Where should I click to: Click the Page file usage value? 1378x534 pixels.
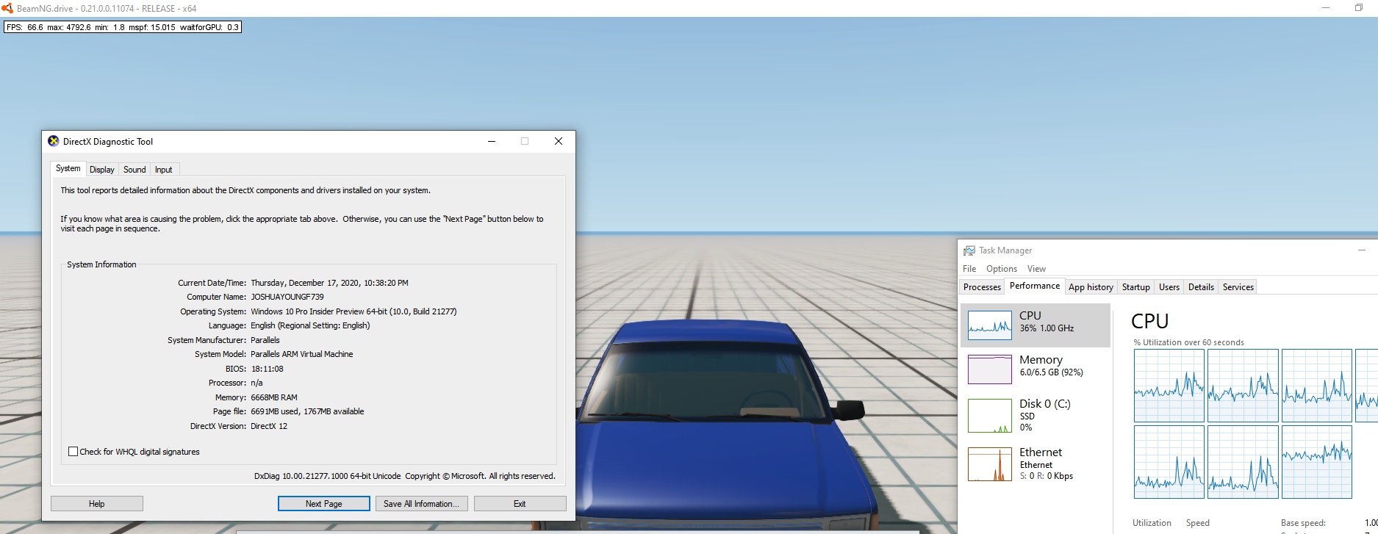307,411
